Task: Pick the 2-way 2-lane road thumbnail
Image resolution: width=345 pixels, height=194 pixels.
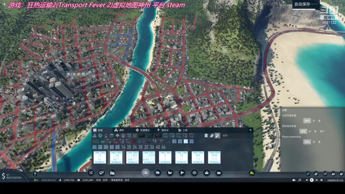Action: 100,157
